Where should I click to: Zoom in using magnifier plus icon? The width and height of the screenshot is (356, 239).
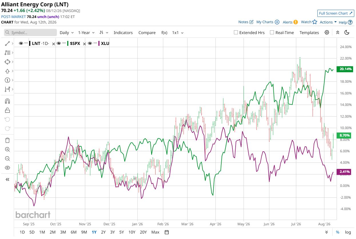[7, 149]
